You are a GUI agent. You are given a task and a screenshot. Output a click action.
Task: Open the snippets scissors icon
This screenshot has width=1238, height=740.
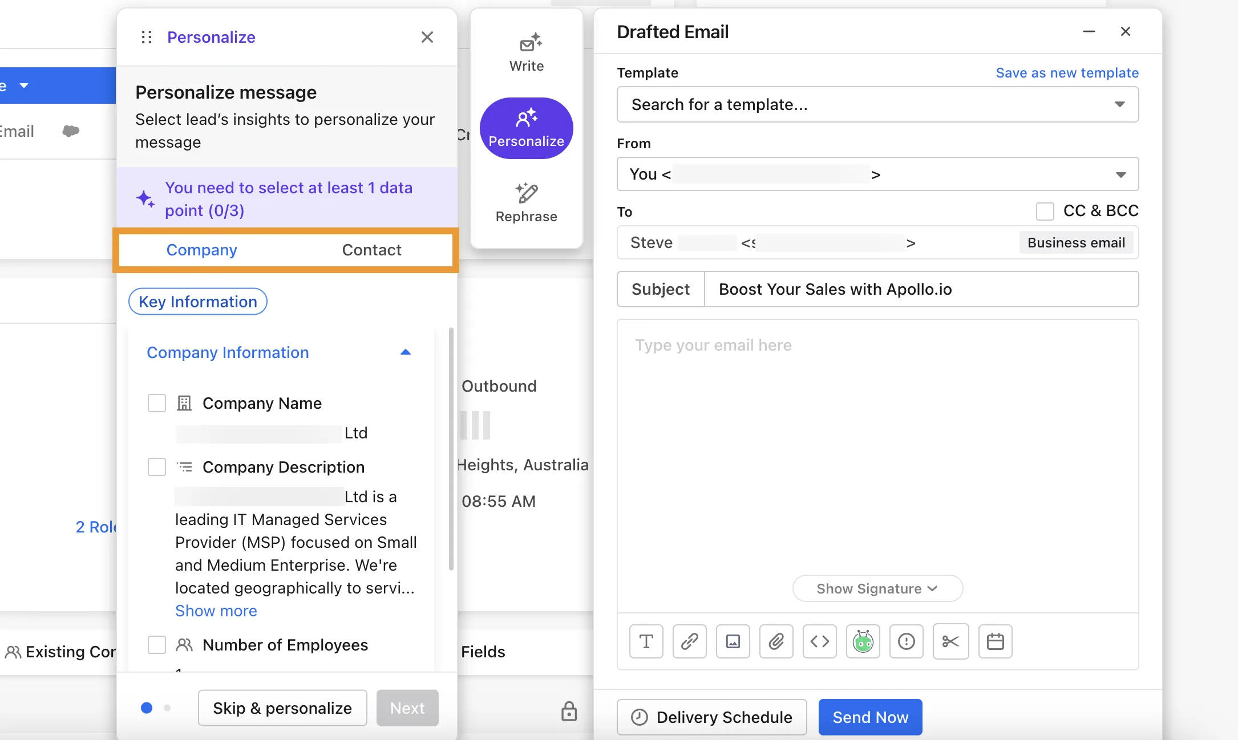coord(950,641)
